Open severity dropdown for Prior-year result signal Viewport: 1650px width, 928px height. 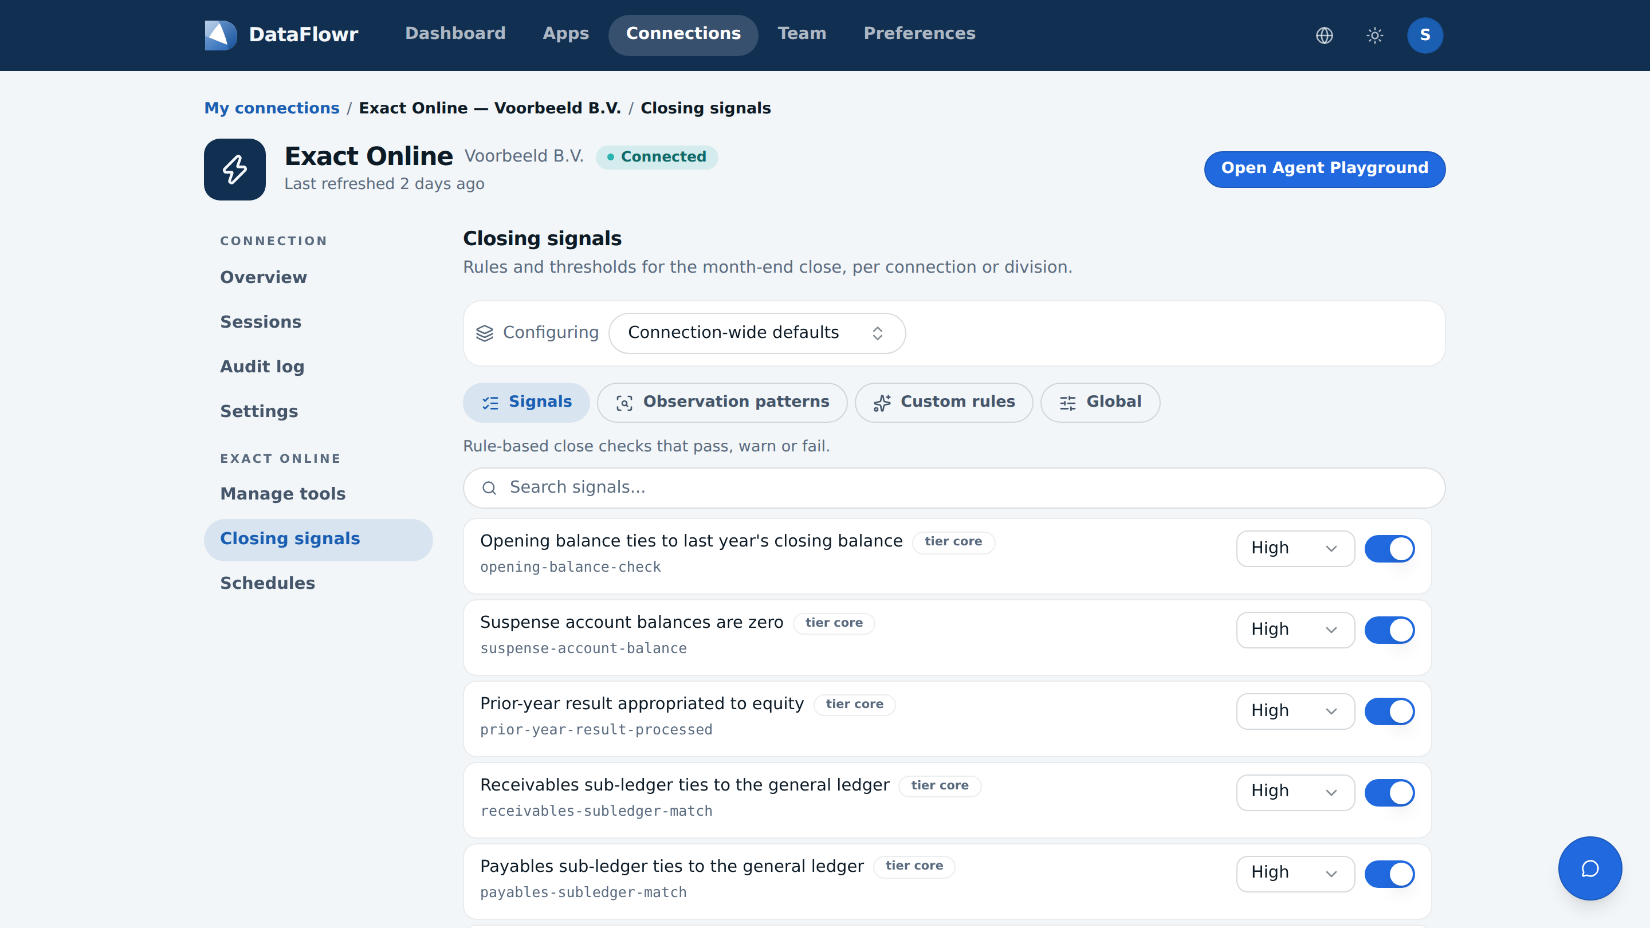coord(1295,711)
